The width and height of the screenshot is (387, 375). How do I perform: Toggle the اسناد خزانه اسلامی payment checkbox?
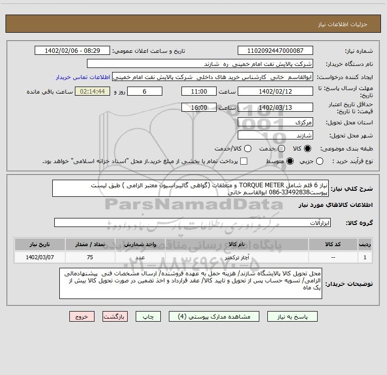pos(244,161)
